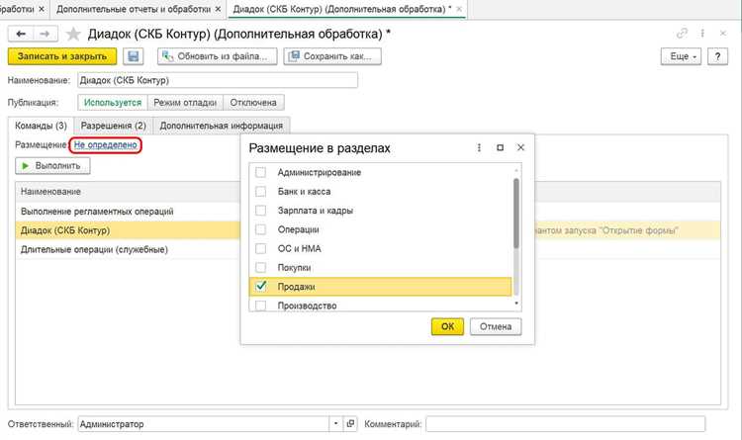Click the Наименование column header
The image size is (742, 440).
click(x=128, y=192)
